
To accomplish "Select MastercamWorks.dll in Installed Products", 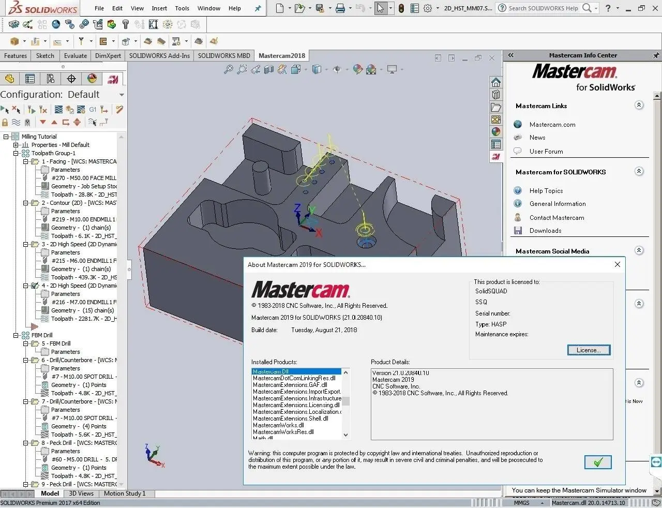I will pos(278,425).
